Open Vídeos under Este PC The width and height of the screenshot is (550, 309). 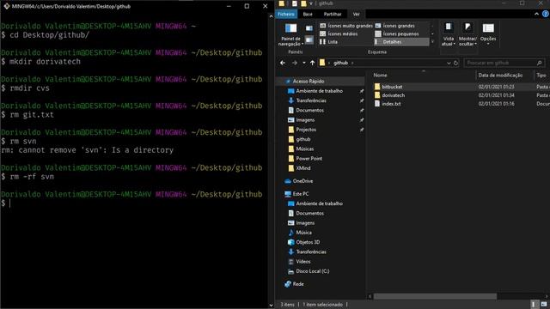point(303,261)
